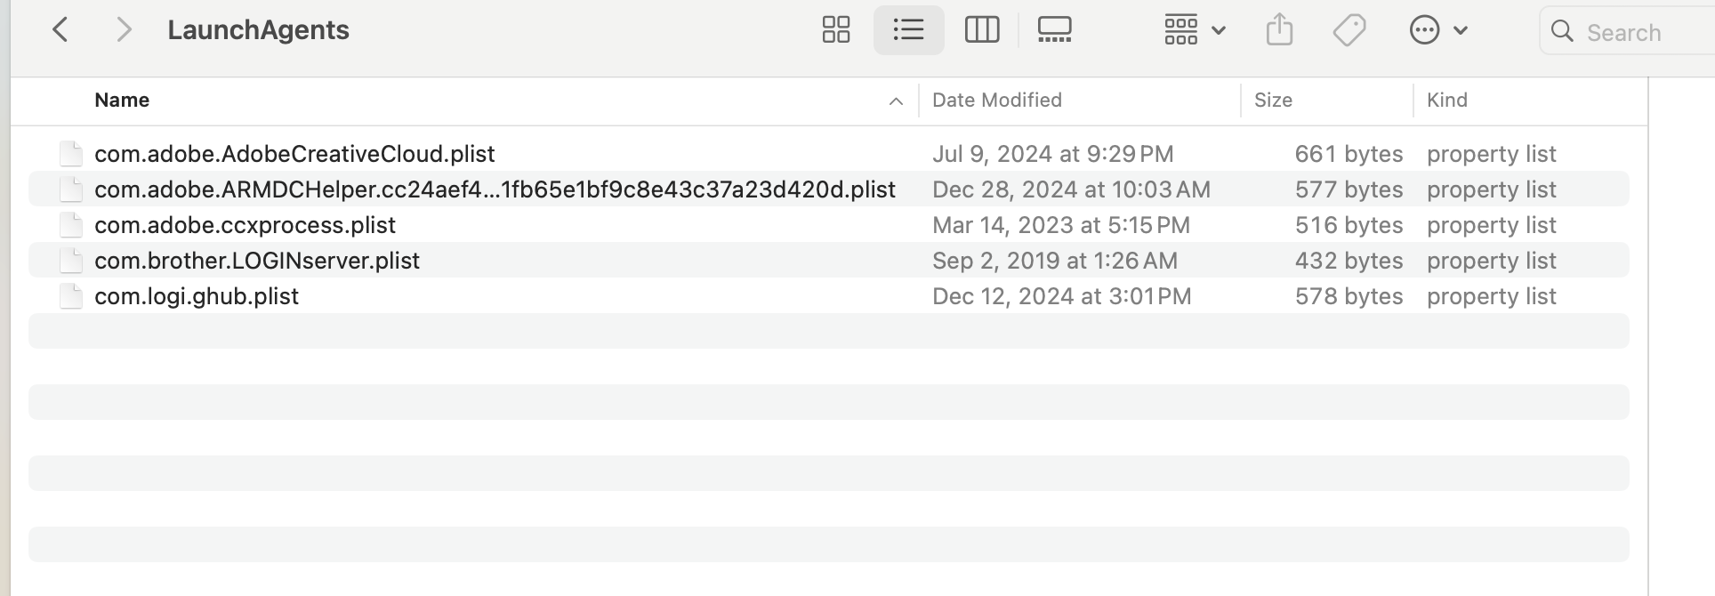The height and width of the screenshot is (596, 1715).
Task: Select the com.adobe.ARMDCHelper plist file
Action: point(494,189)
